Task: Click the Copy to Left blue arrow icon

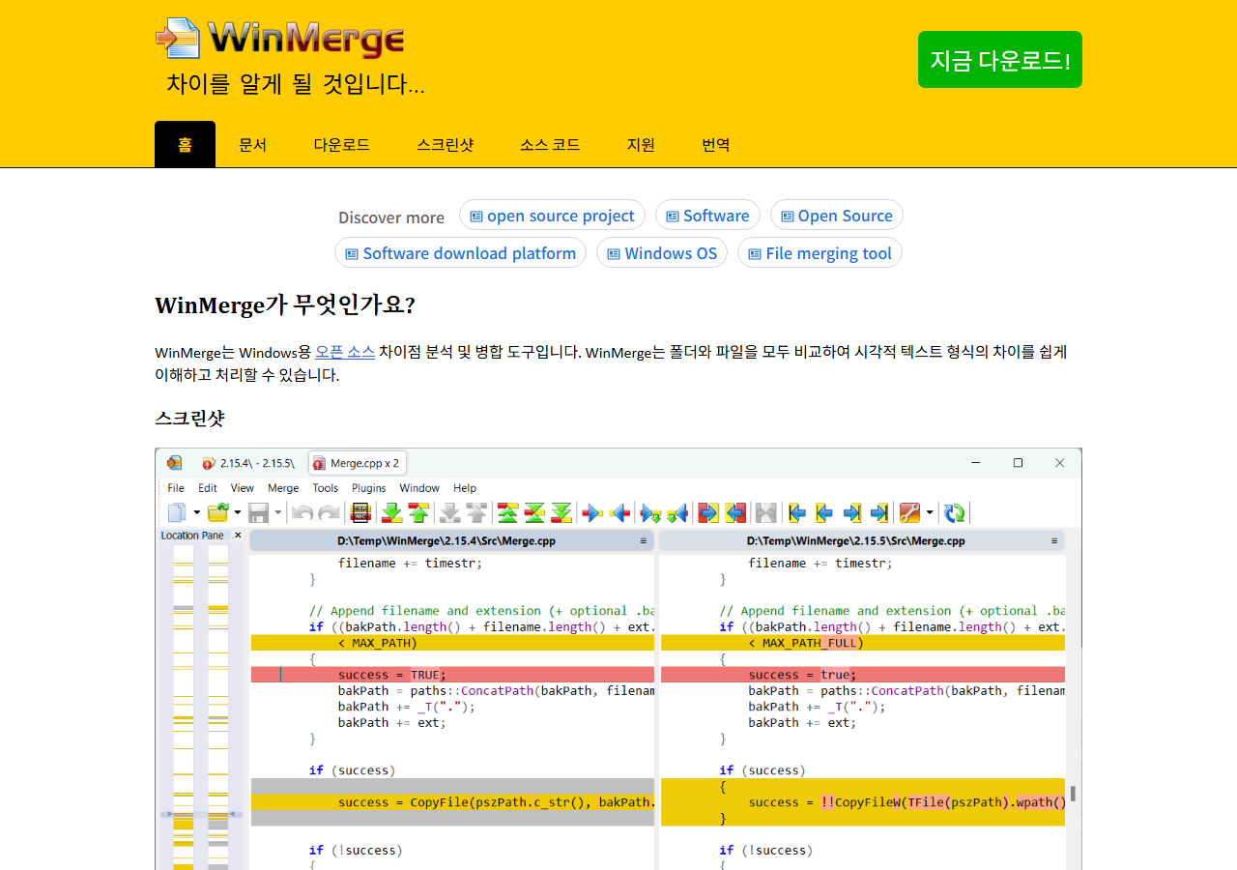Action: click(619, 512)
